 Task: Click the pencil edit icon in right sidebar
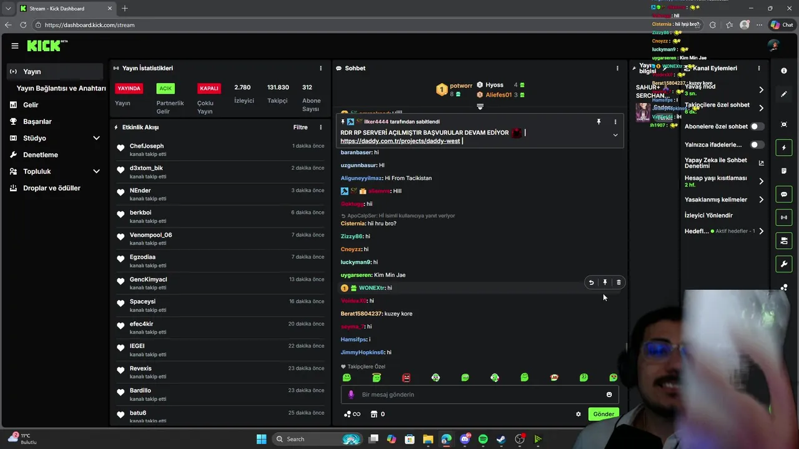coord(784,94)
